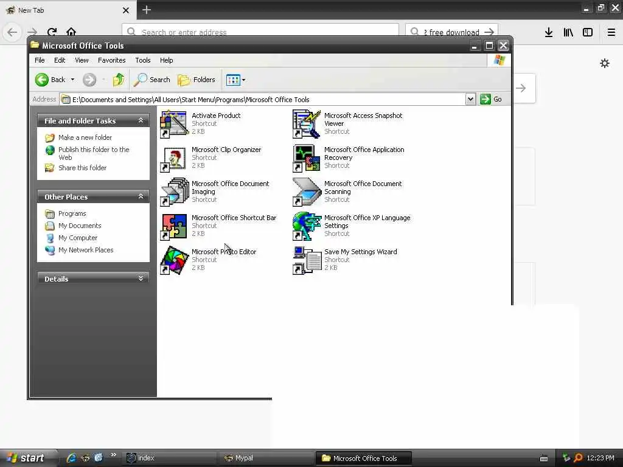
Task: Open the Windows start button
Action: pos(27,458)
